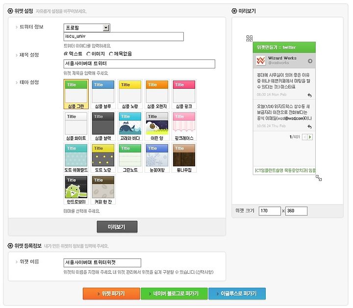Choose the 도트 에메랄드 theme
The width and height of the screenshot is (353, 308).
pos(76,158)
